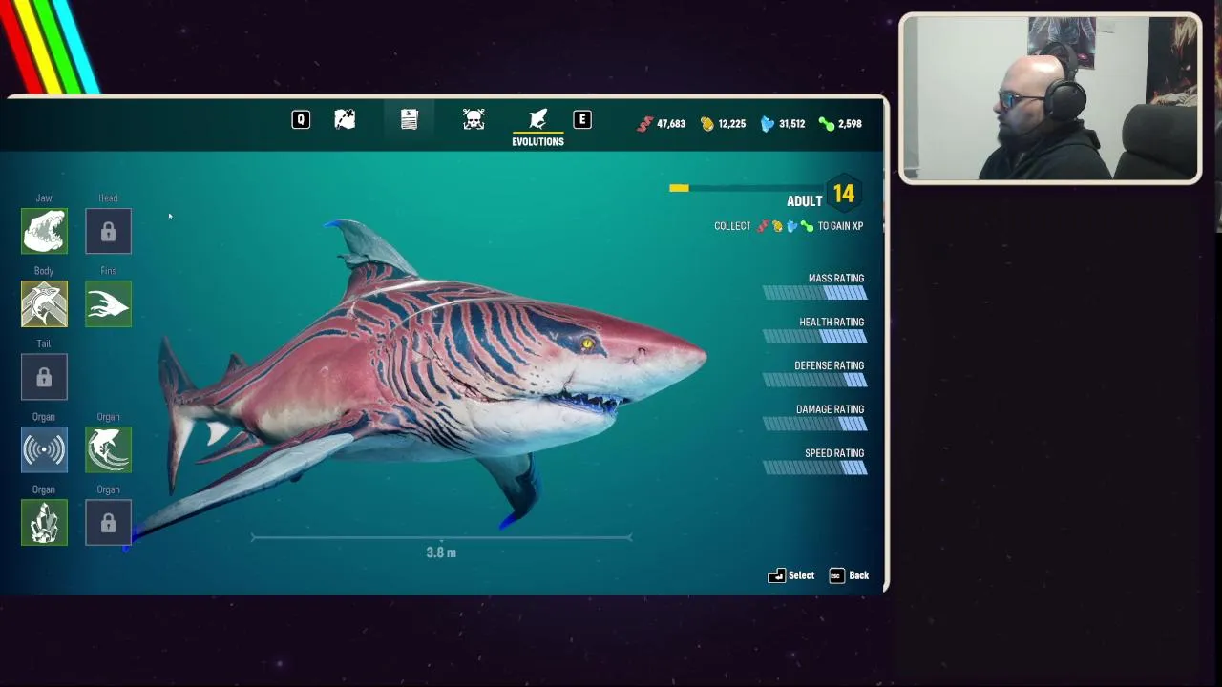Select the Evolutions tab
This screenshot has height=687, width=1222.
tap(537, 127)
